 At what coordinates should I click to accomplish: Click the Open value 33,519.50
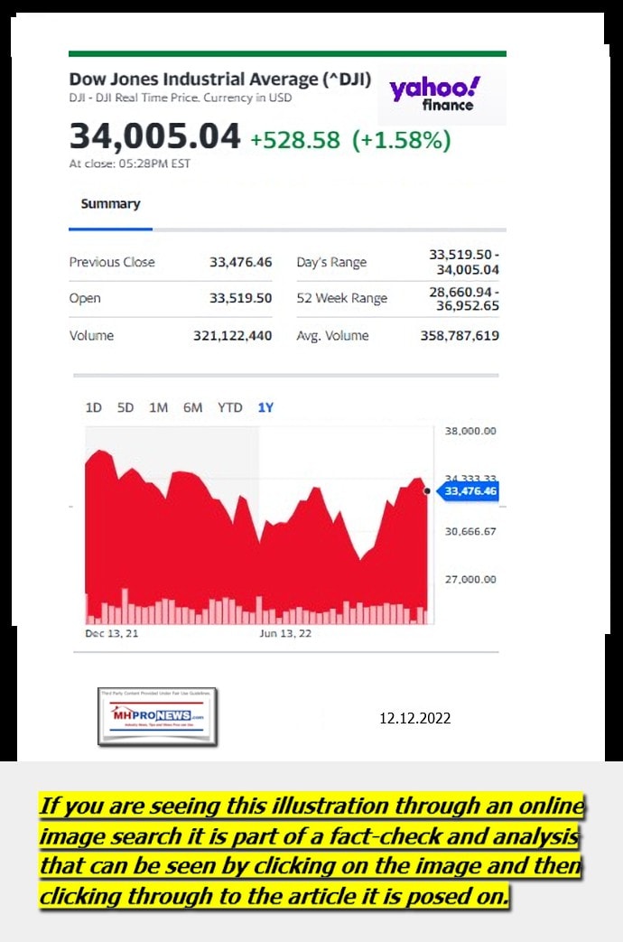click(240, 298)
